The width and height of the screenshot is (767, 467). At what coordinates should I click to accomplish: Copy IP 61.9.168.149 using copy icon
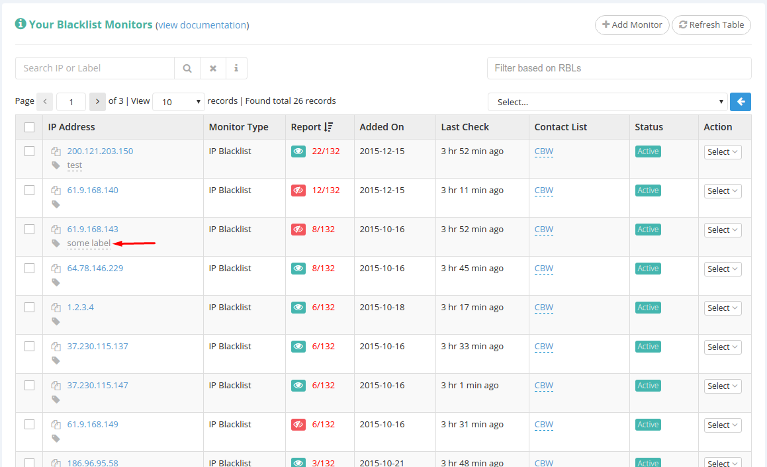coord(56,425)
